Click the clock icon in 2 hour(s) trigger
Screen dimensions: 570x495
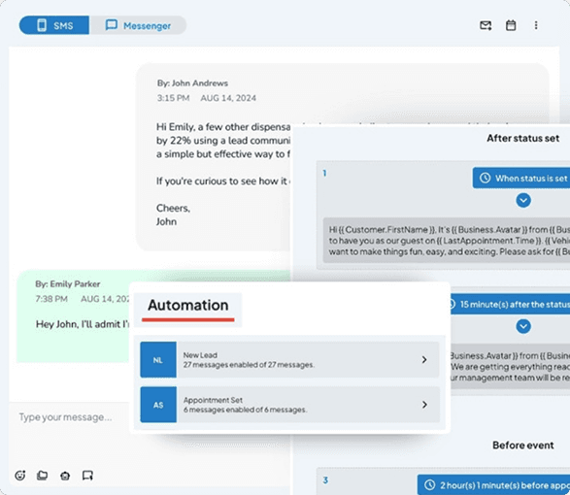(x=429, y=485)
